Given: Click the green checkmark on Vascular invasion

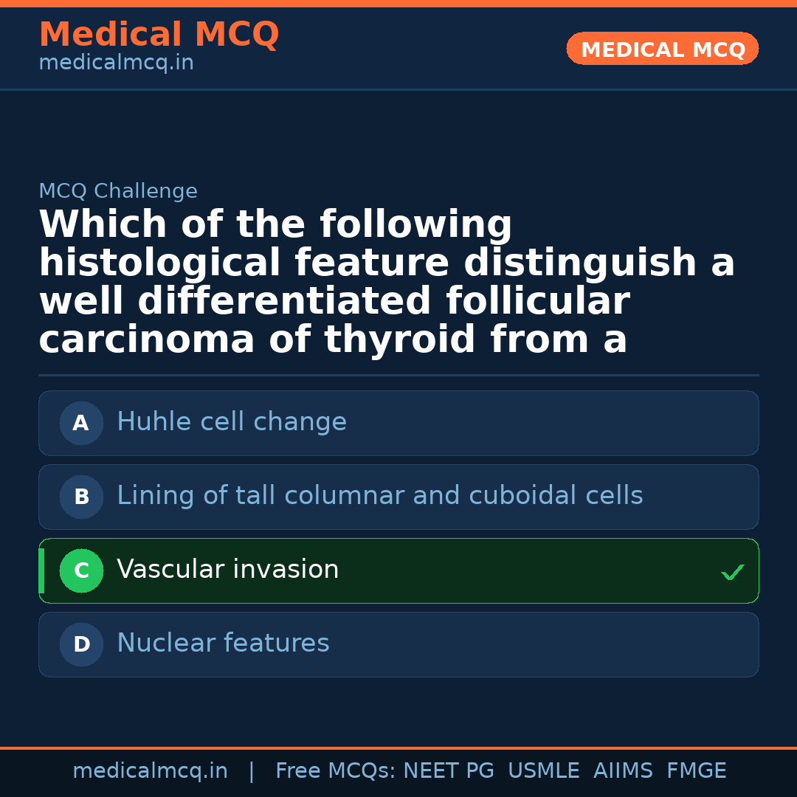Looking at the screenshot, I should click(732, 572).
